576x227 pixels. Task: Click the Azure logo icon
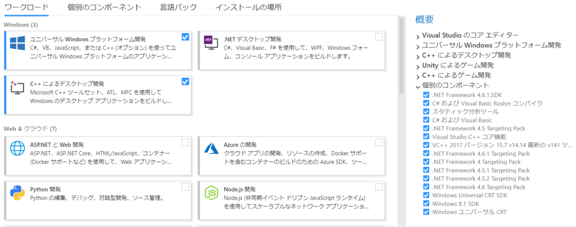pos(211,149)
